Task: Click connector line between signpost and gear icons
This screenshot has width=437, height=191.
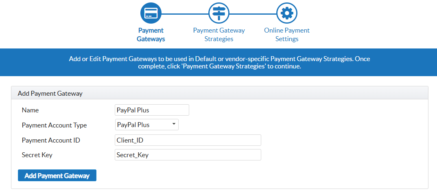Action: coord(253,13)
